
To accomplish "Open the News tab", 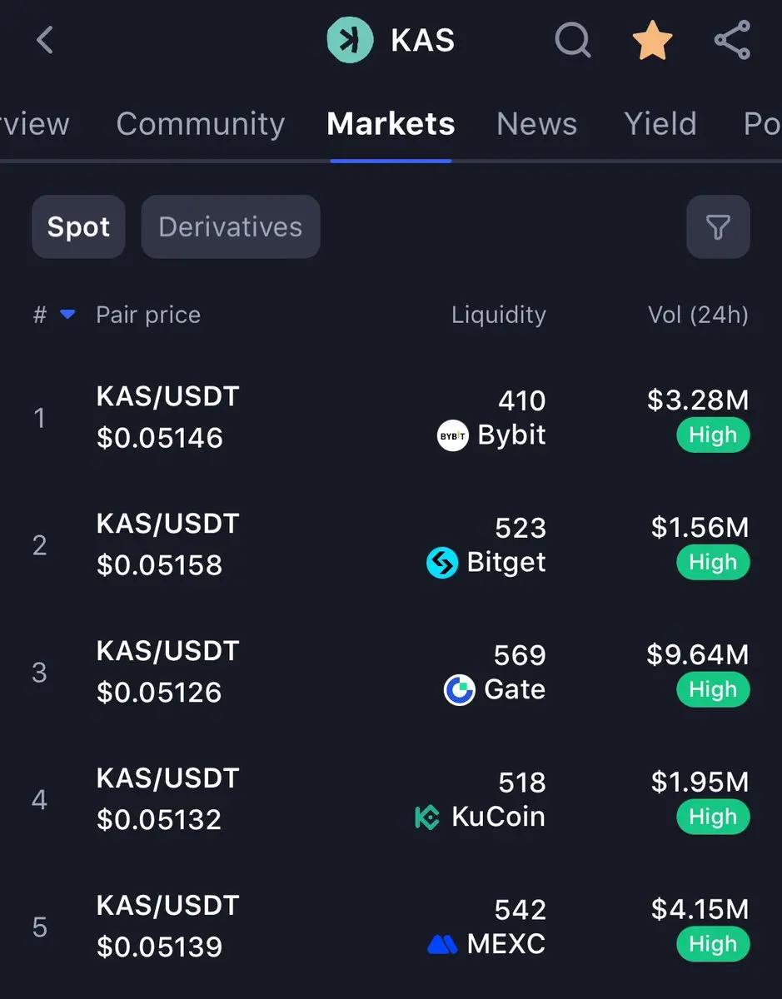I will 536,124.
